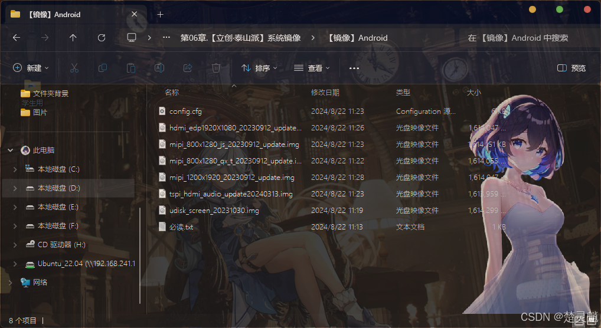
Task: Focus the search box for 【镜像】Android
Action: tap(529, 38)
